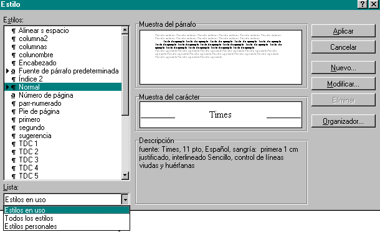Viewport: 380px width, 232px height.
Task: Select the "parr-numerado" style
Action: click(63, 103)
